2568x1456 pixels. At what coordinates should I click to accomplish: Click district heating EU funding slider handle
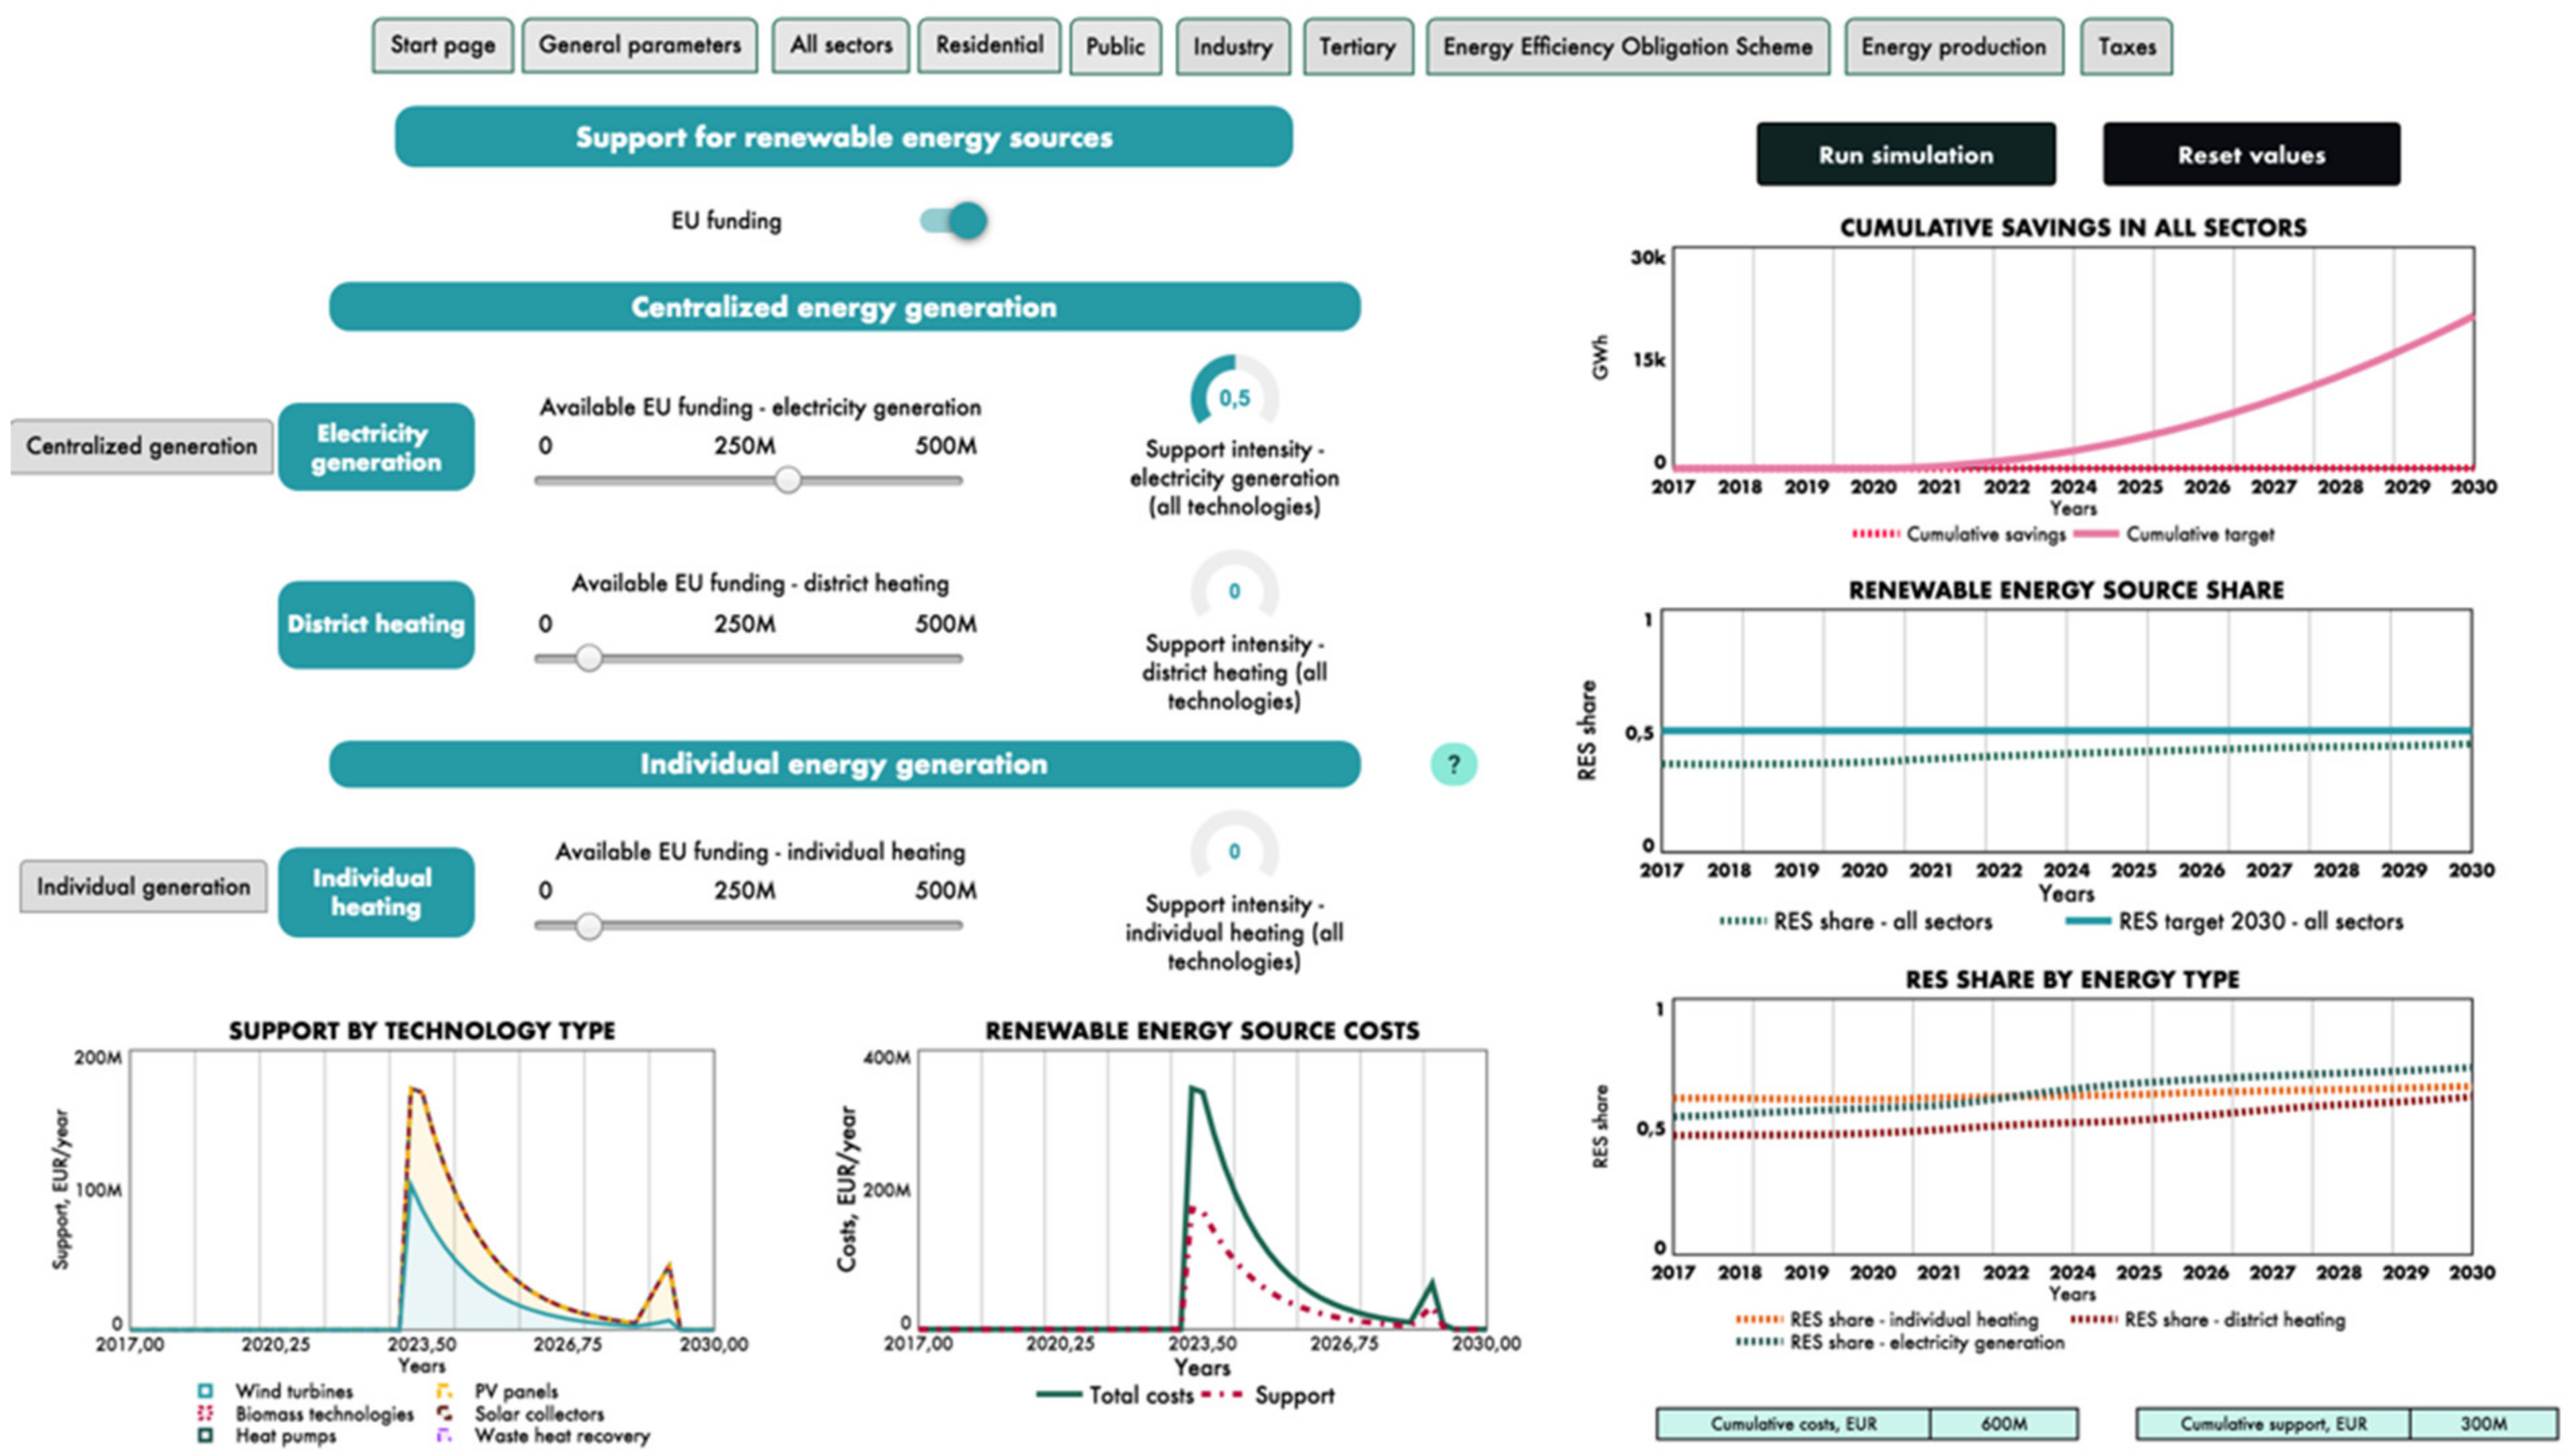click(589, 658)
